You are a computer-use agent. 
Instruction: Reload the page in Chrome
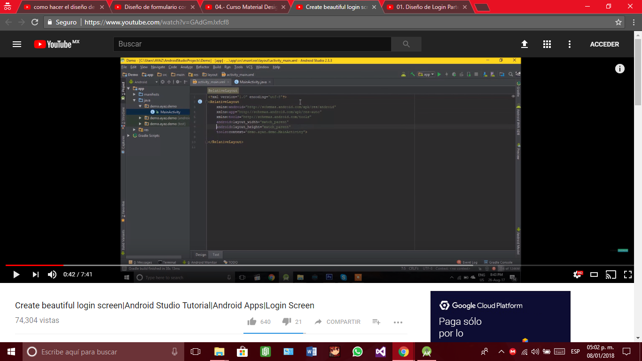tap(34, 22)
